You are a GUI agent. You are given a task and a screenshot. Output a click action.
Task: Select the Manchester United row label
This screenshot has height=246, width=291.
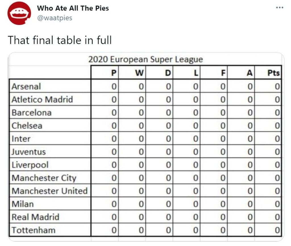[x=50, y=191]
